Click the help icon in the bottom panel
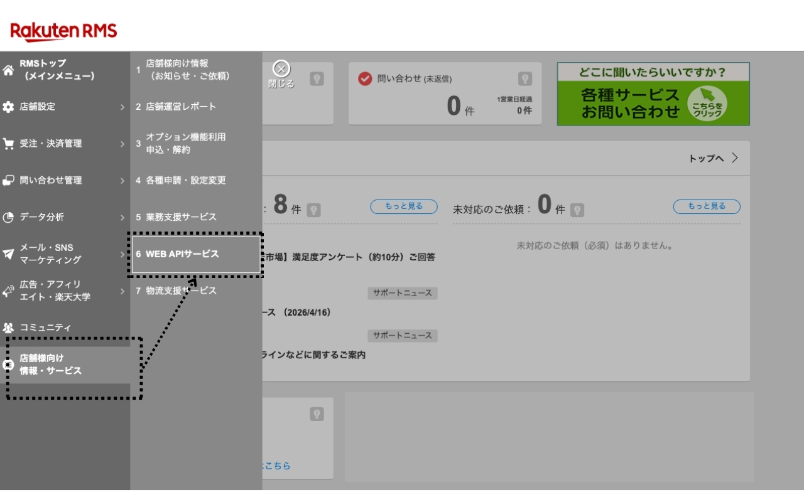The height and width of the screenshot is (502, 804). pyautogui.click(x=316, y=414)
